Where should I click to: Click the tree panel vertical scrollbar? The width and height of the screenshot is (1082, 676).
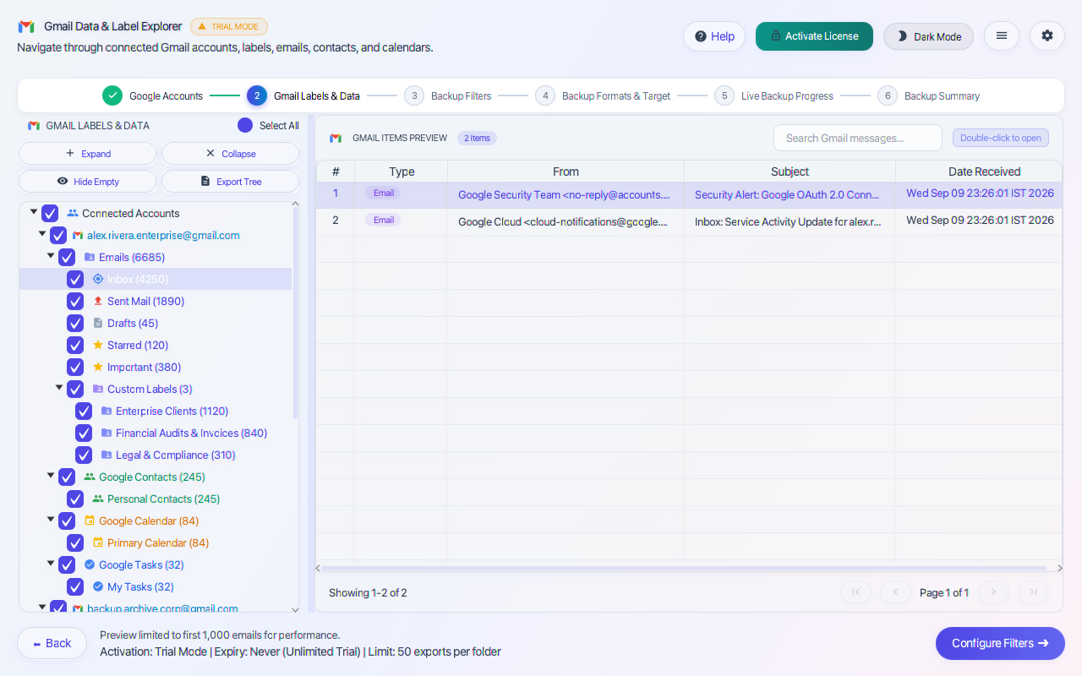[295, 313]
